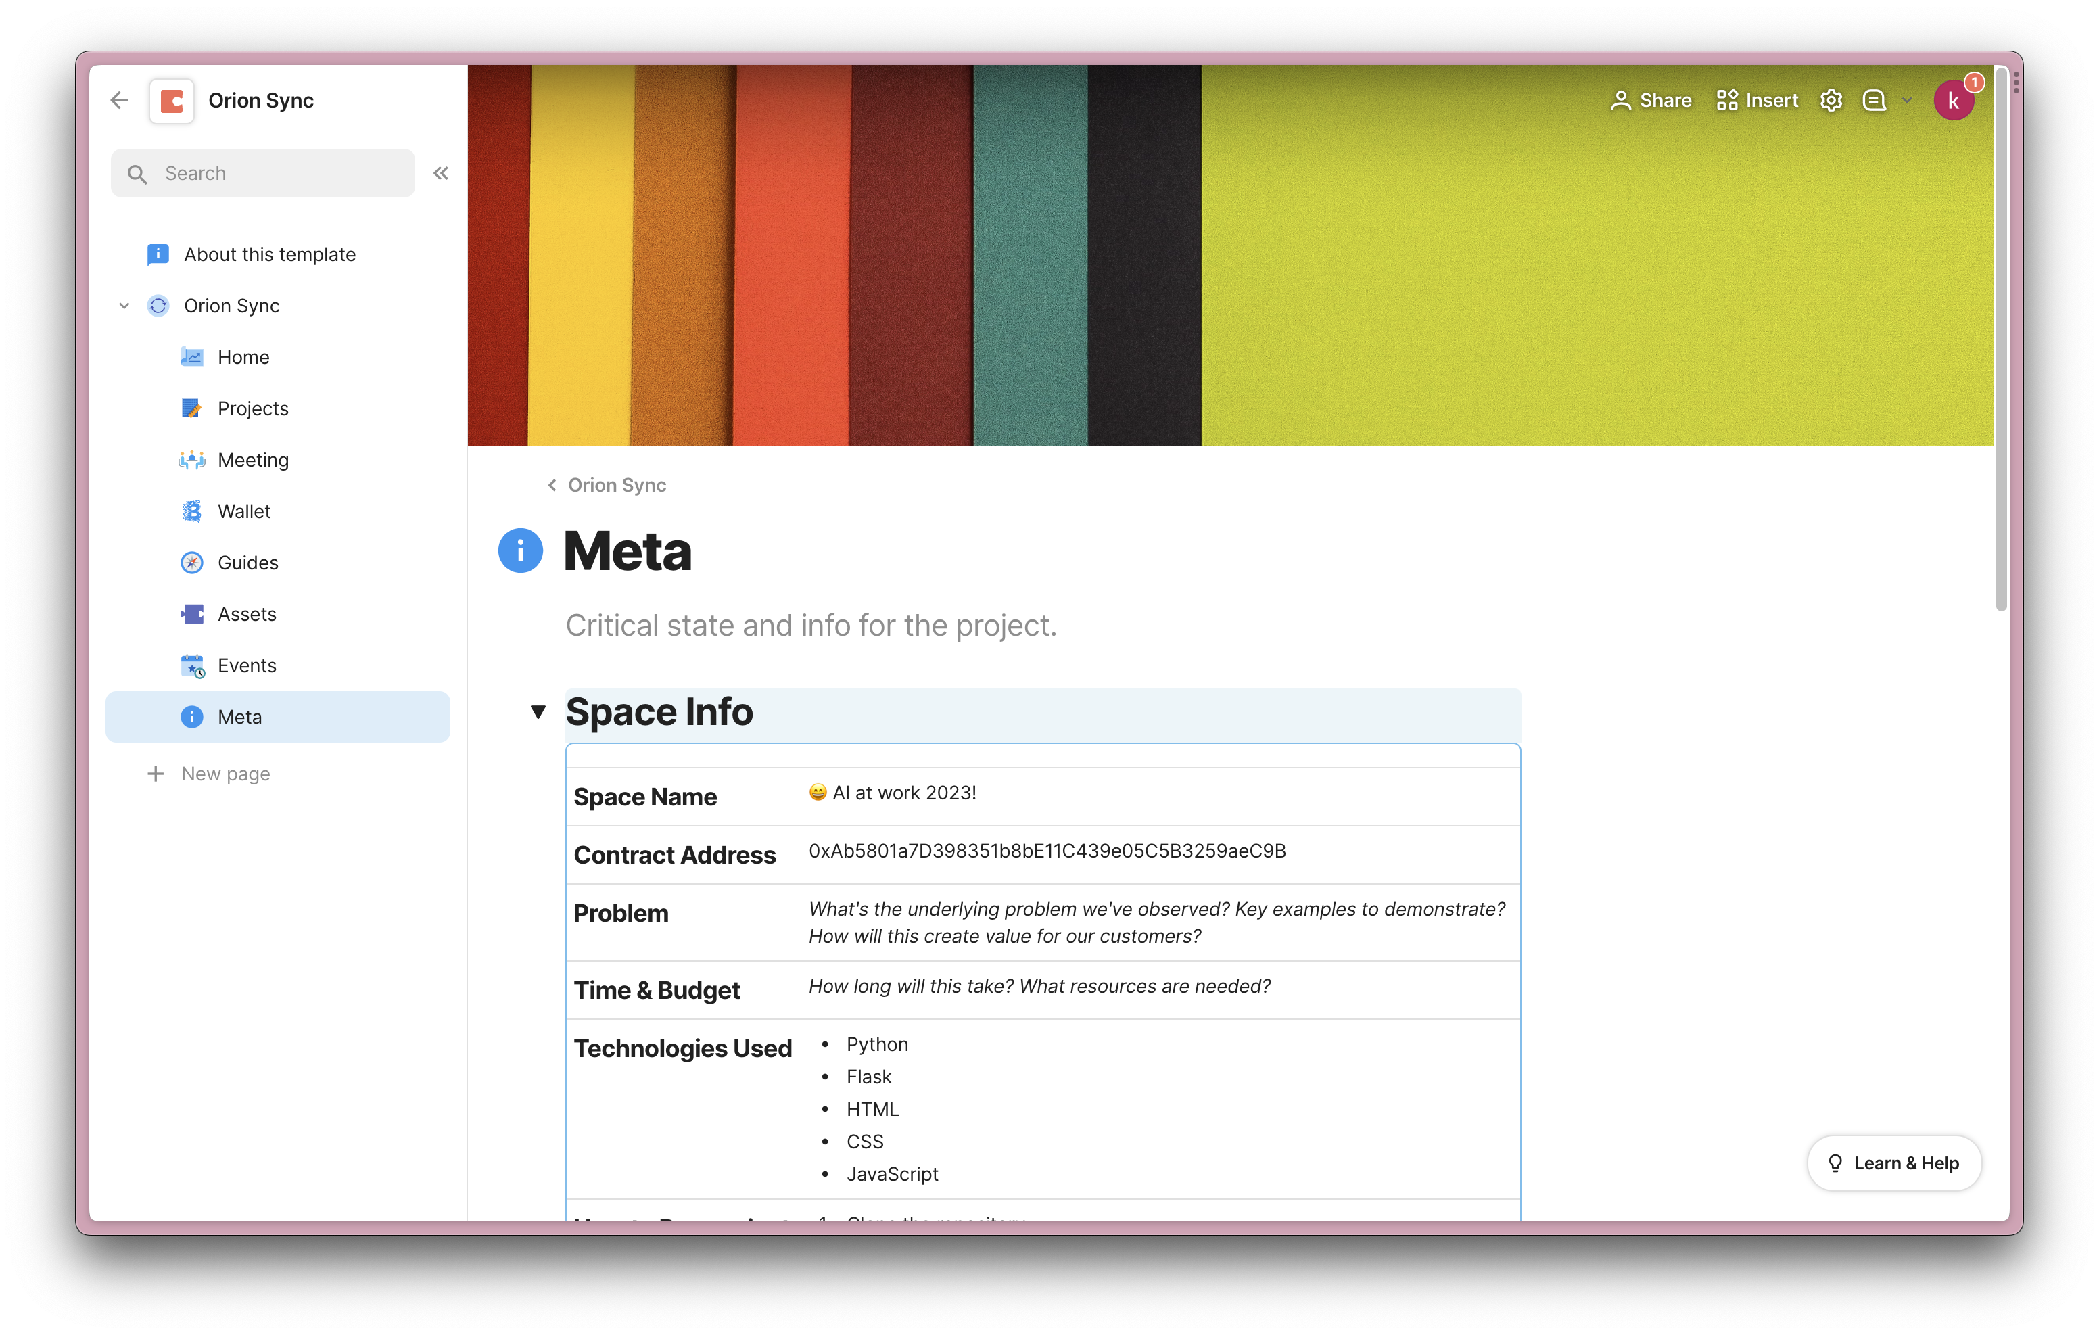Screen dimensions: 2099x1335
Task: Collapse the sidebar with double chevron
Action: click(x=441, y=172)
